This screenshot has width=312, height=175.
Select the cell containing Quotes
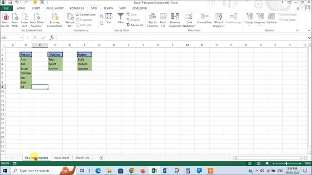point(84,69)
